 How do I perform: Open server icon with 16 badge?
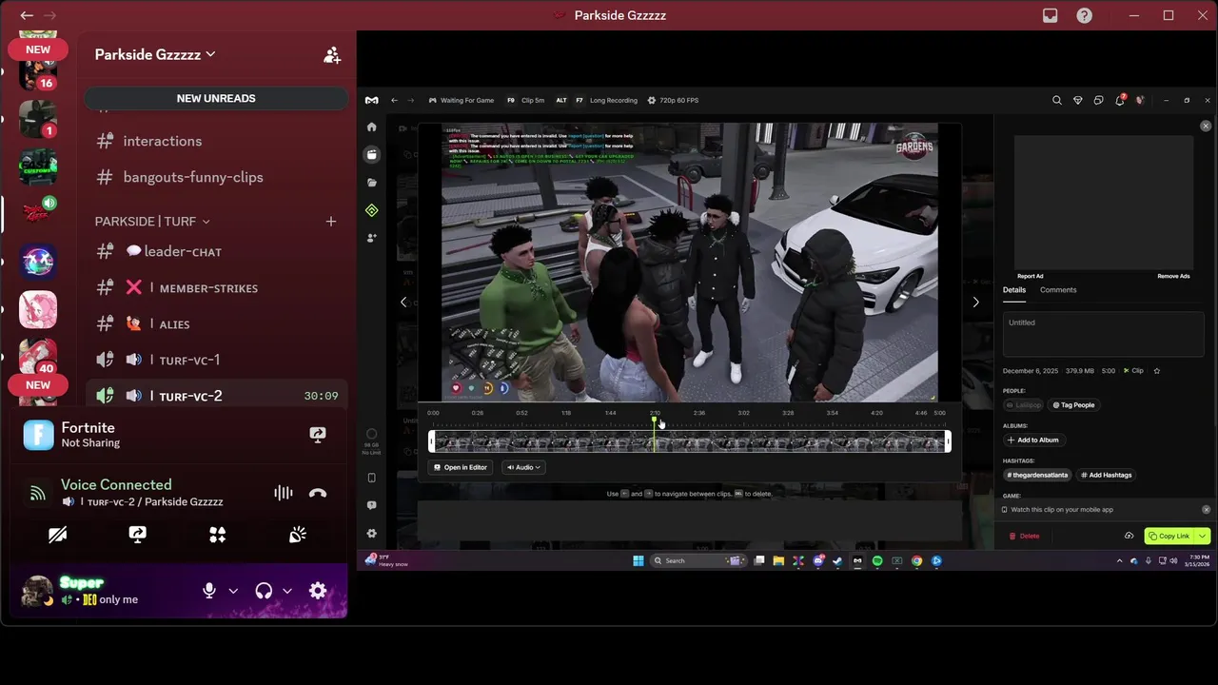[38, 73]
